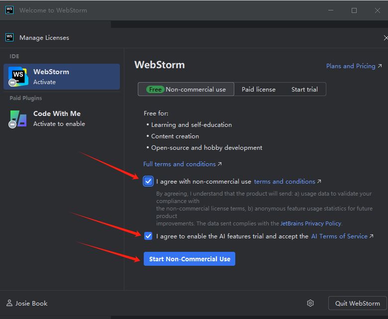
Task: Click the WebStorm heading in right panel
Action: click(x=160, y=65)
